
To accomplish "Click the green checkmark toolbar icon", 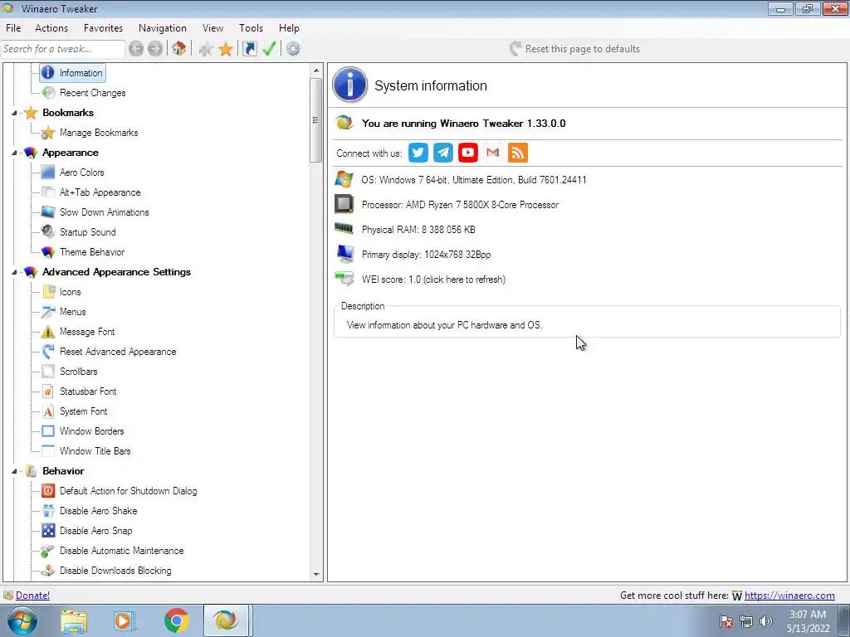I will point(269,49).
